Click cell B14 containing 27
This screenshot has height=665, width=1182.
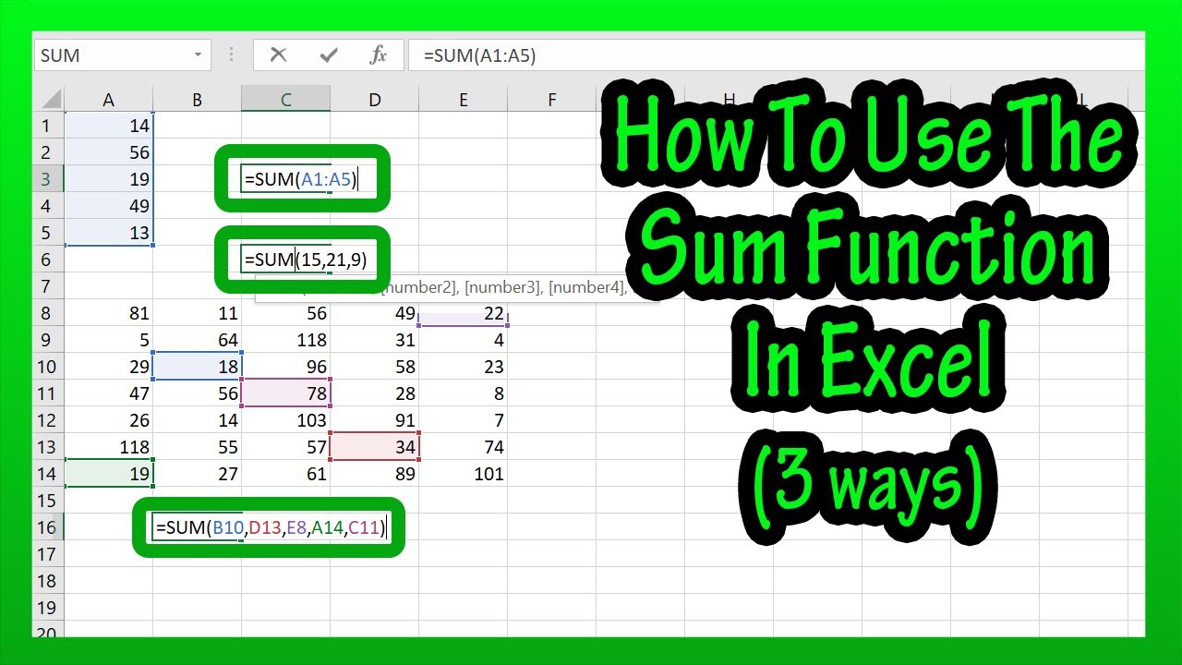197,474
